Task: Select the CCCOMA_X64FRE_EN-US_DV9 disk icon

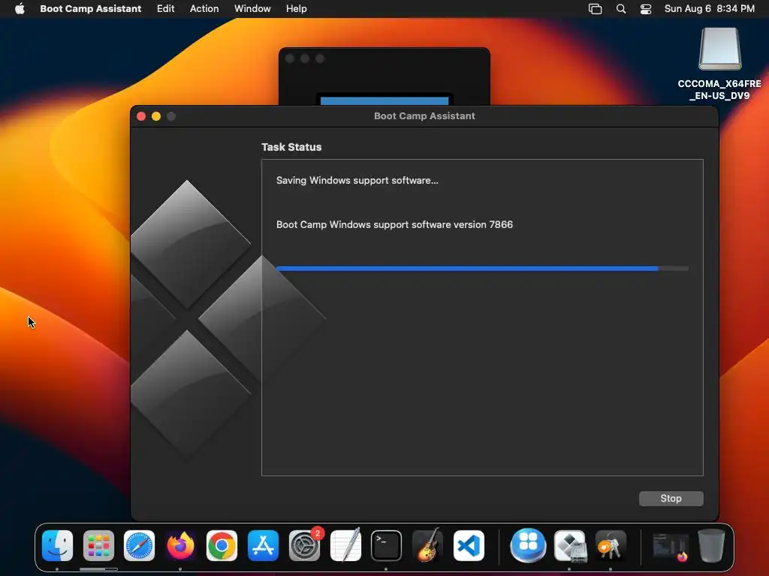Action: (x=719, y=49)
